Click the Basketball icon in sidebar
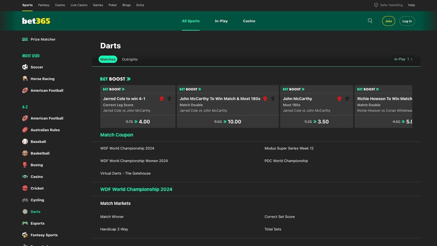The height and width of the screenshot is (246, 437). click(25, 153)
